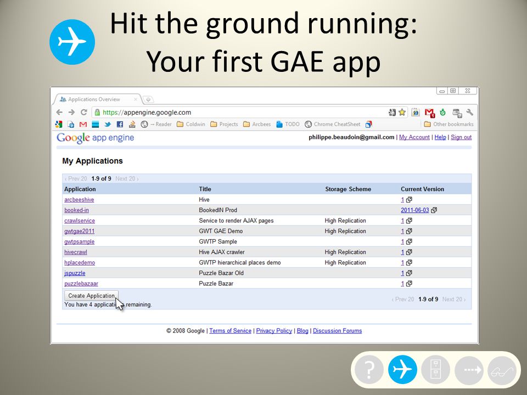Open the arcbeeshive application link
527x395 pixels.
79,200
